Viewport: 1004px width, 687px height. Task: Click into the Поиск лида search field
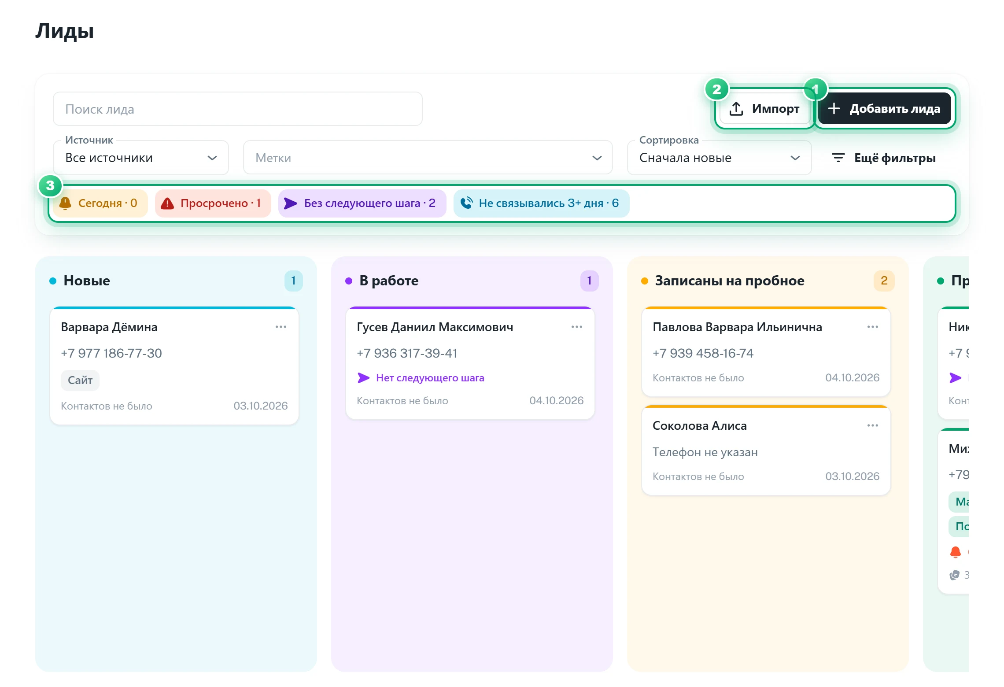pyautogui.click(x=238, y=109)
